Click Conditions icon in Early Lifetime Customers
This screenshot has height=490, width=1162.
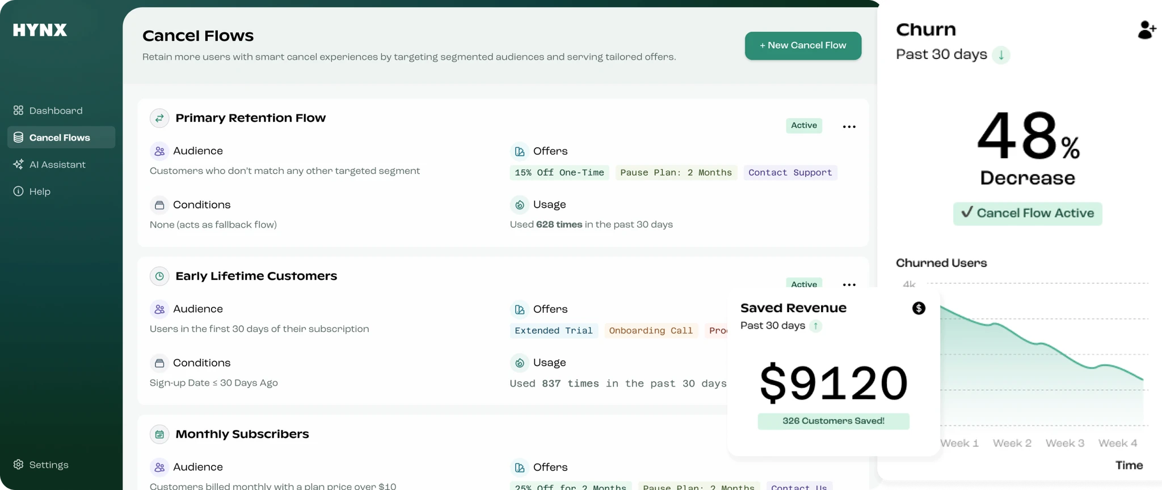[x=159, y=363]
